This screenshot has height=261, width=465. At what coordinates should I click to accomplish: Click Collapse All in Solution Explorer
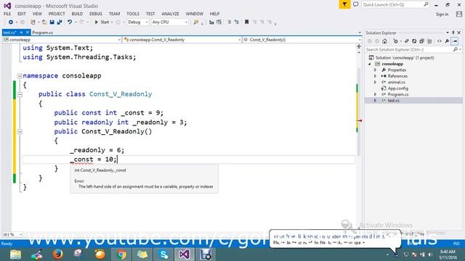[421, 41]
